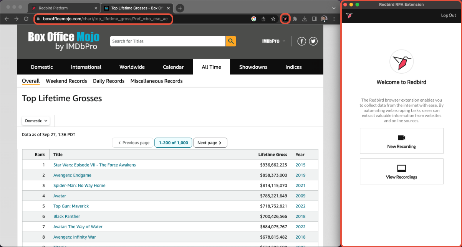Go forward using browser forward arrow
The image size is (462, 247).
pyautogui.click(x=16, y=18)
